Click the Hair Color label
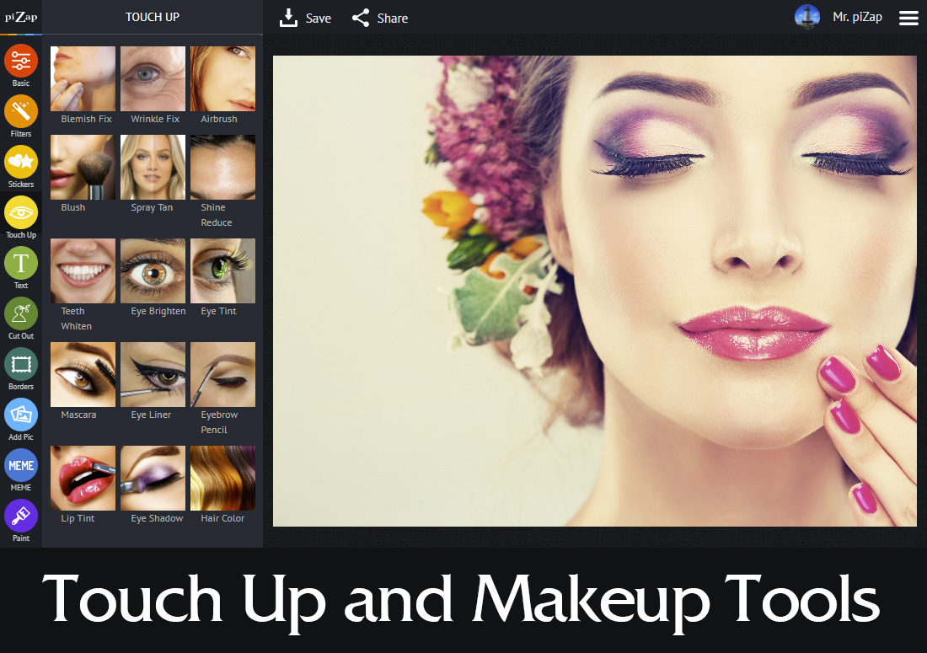Screen dimensions: 927x653 [x=222, y=518]
